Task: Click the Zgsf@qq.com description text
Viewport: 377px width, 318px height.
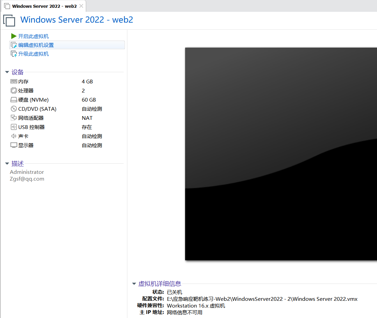Action: [x=27, y=179]
